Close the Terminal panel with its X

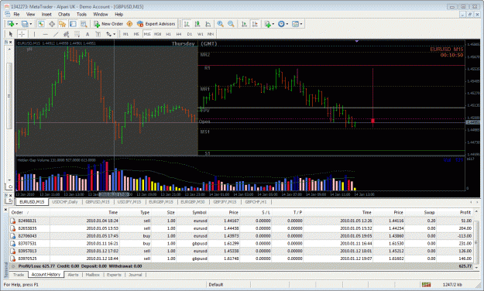click(5, 210)
